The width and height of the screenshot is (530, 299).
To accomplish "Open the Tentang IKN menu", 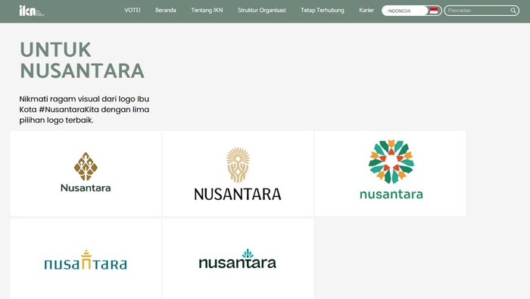I will coord(207,10).
